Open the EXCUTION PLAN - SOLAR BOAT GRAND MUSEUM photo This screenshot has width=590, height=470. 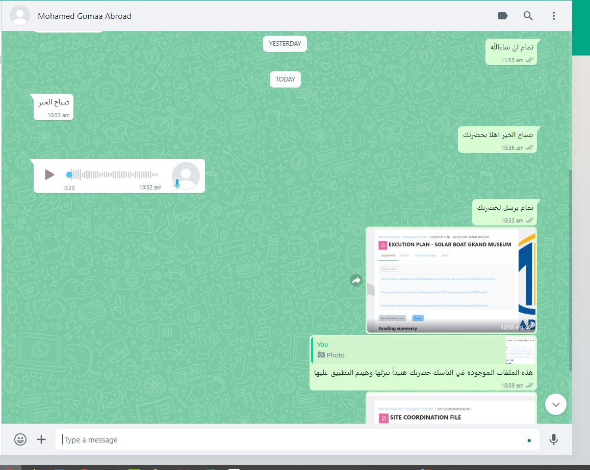(451, 280)
